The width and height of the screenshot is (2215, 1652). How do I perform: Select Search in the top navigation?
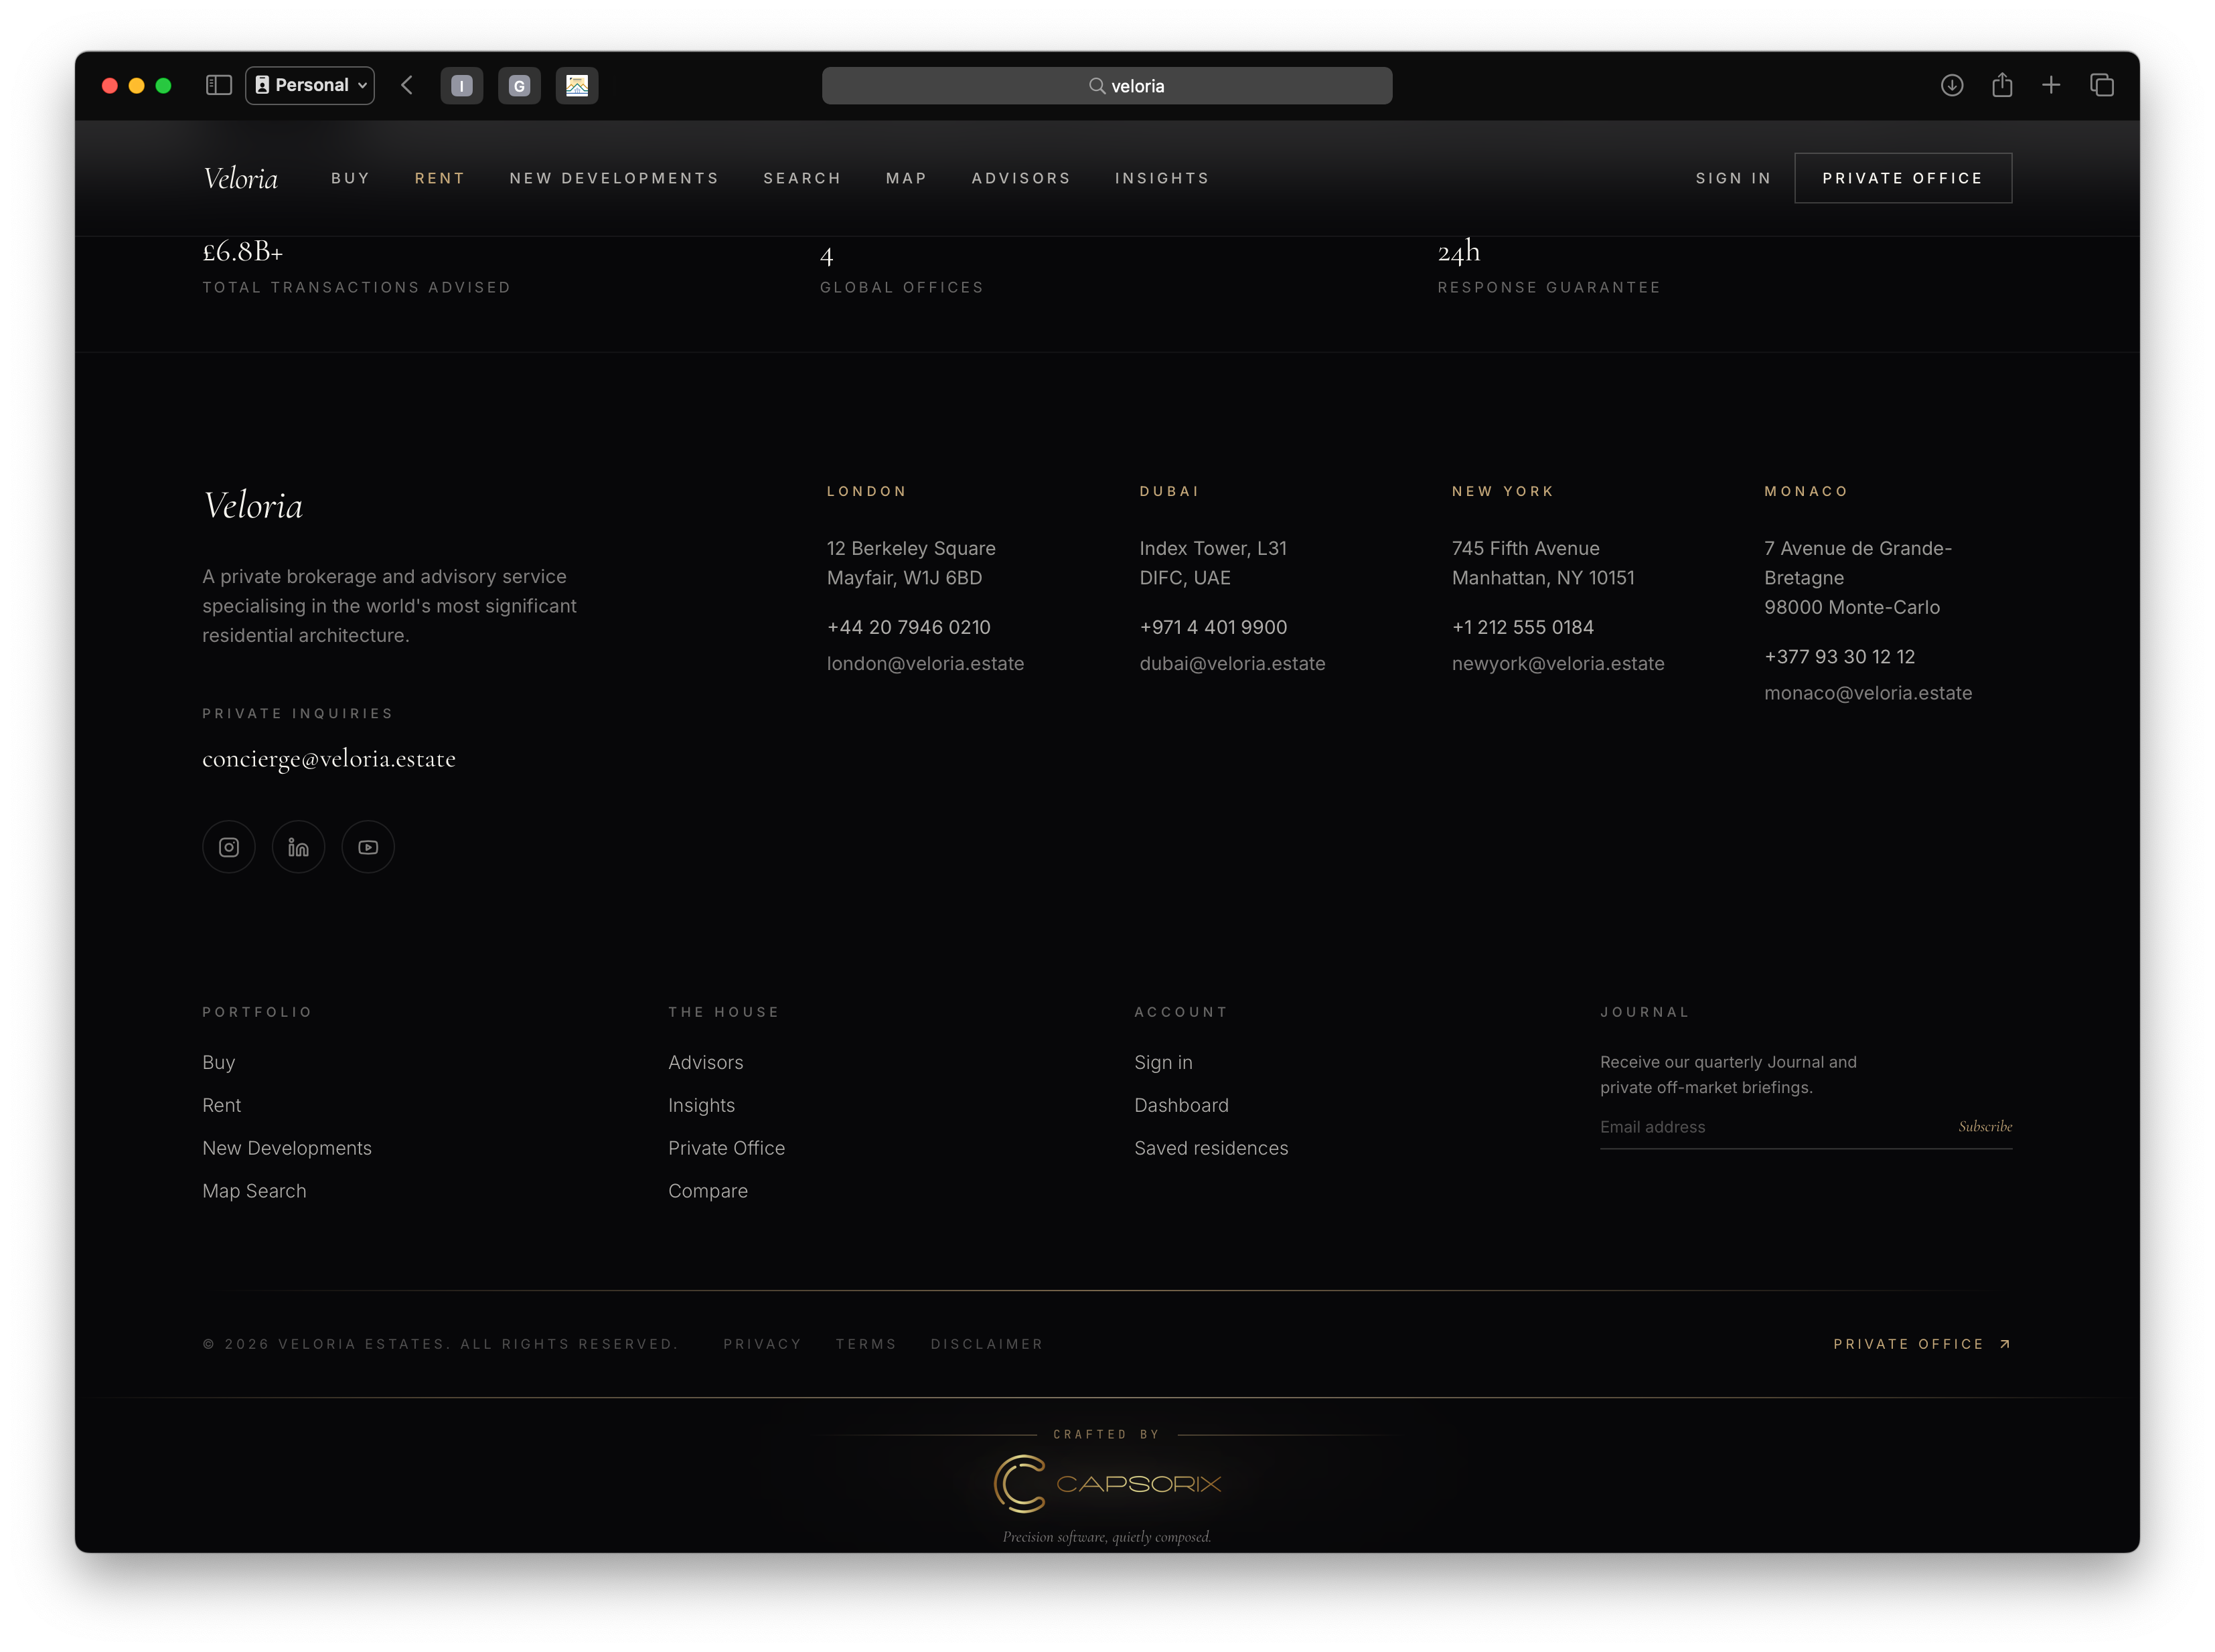pyautogui.click(x=802, y=178)
